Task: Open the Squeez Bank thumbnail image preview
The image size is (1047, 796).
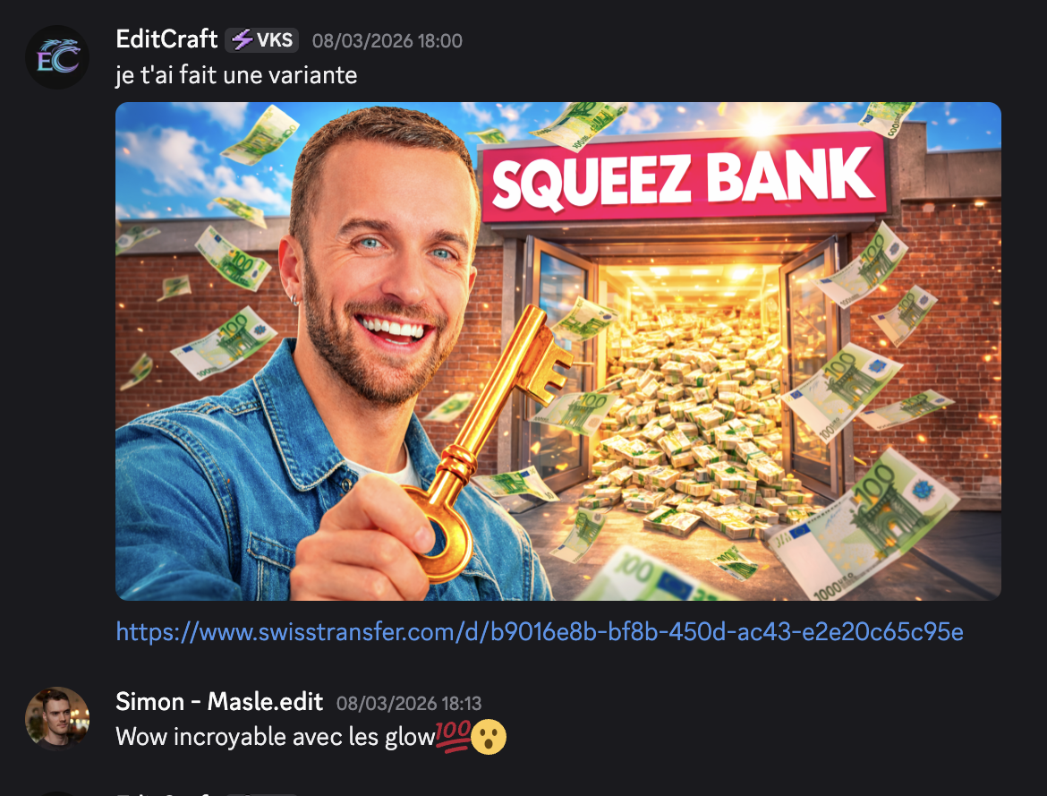Action: (x=558, y=351)
